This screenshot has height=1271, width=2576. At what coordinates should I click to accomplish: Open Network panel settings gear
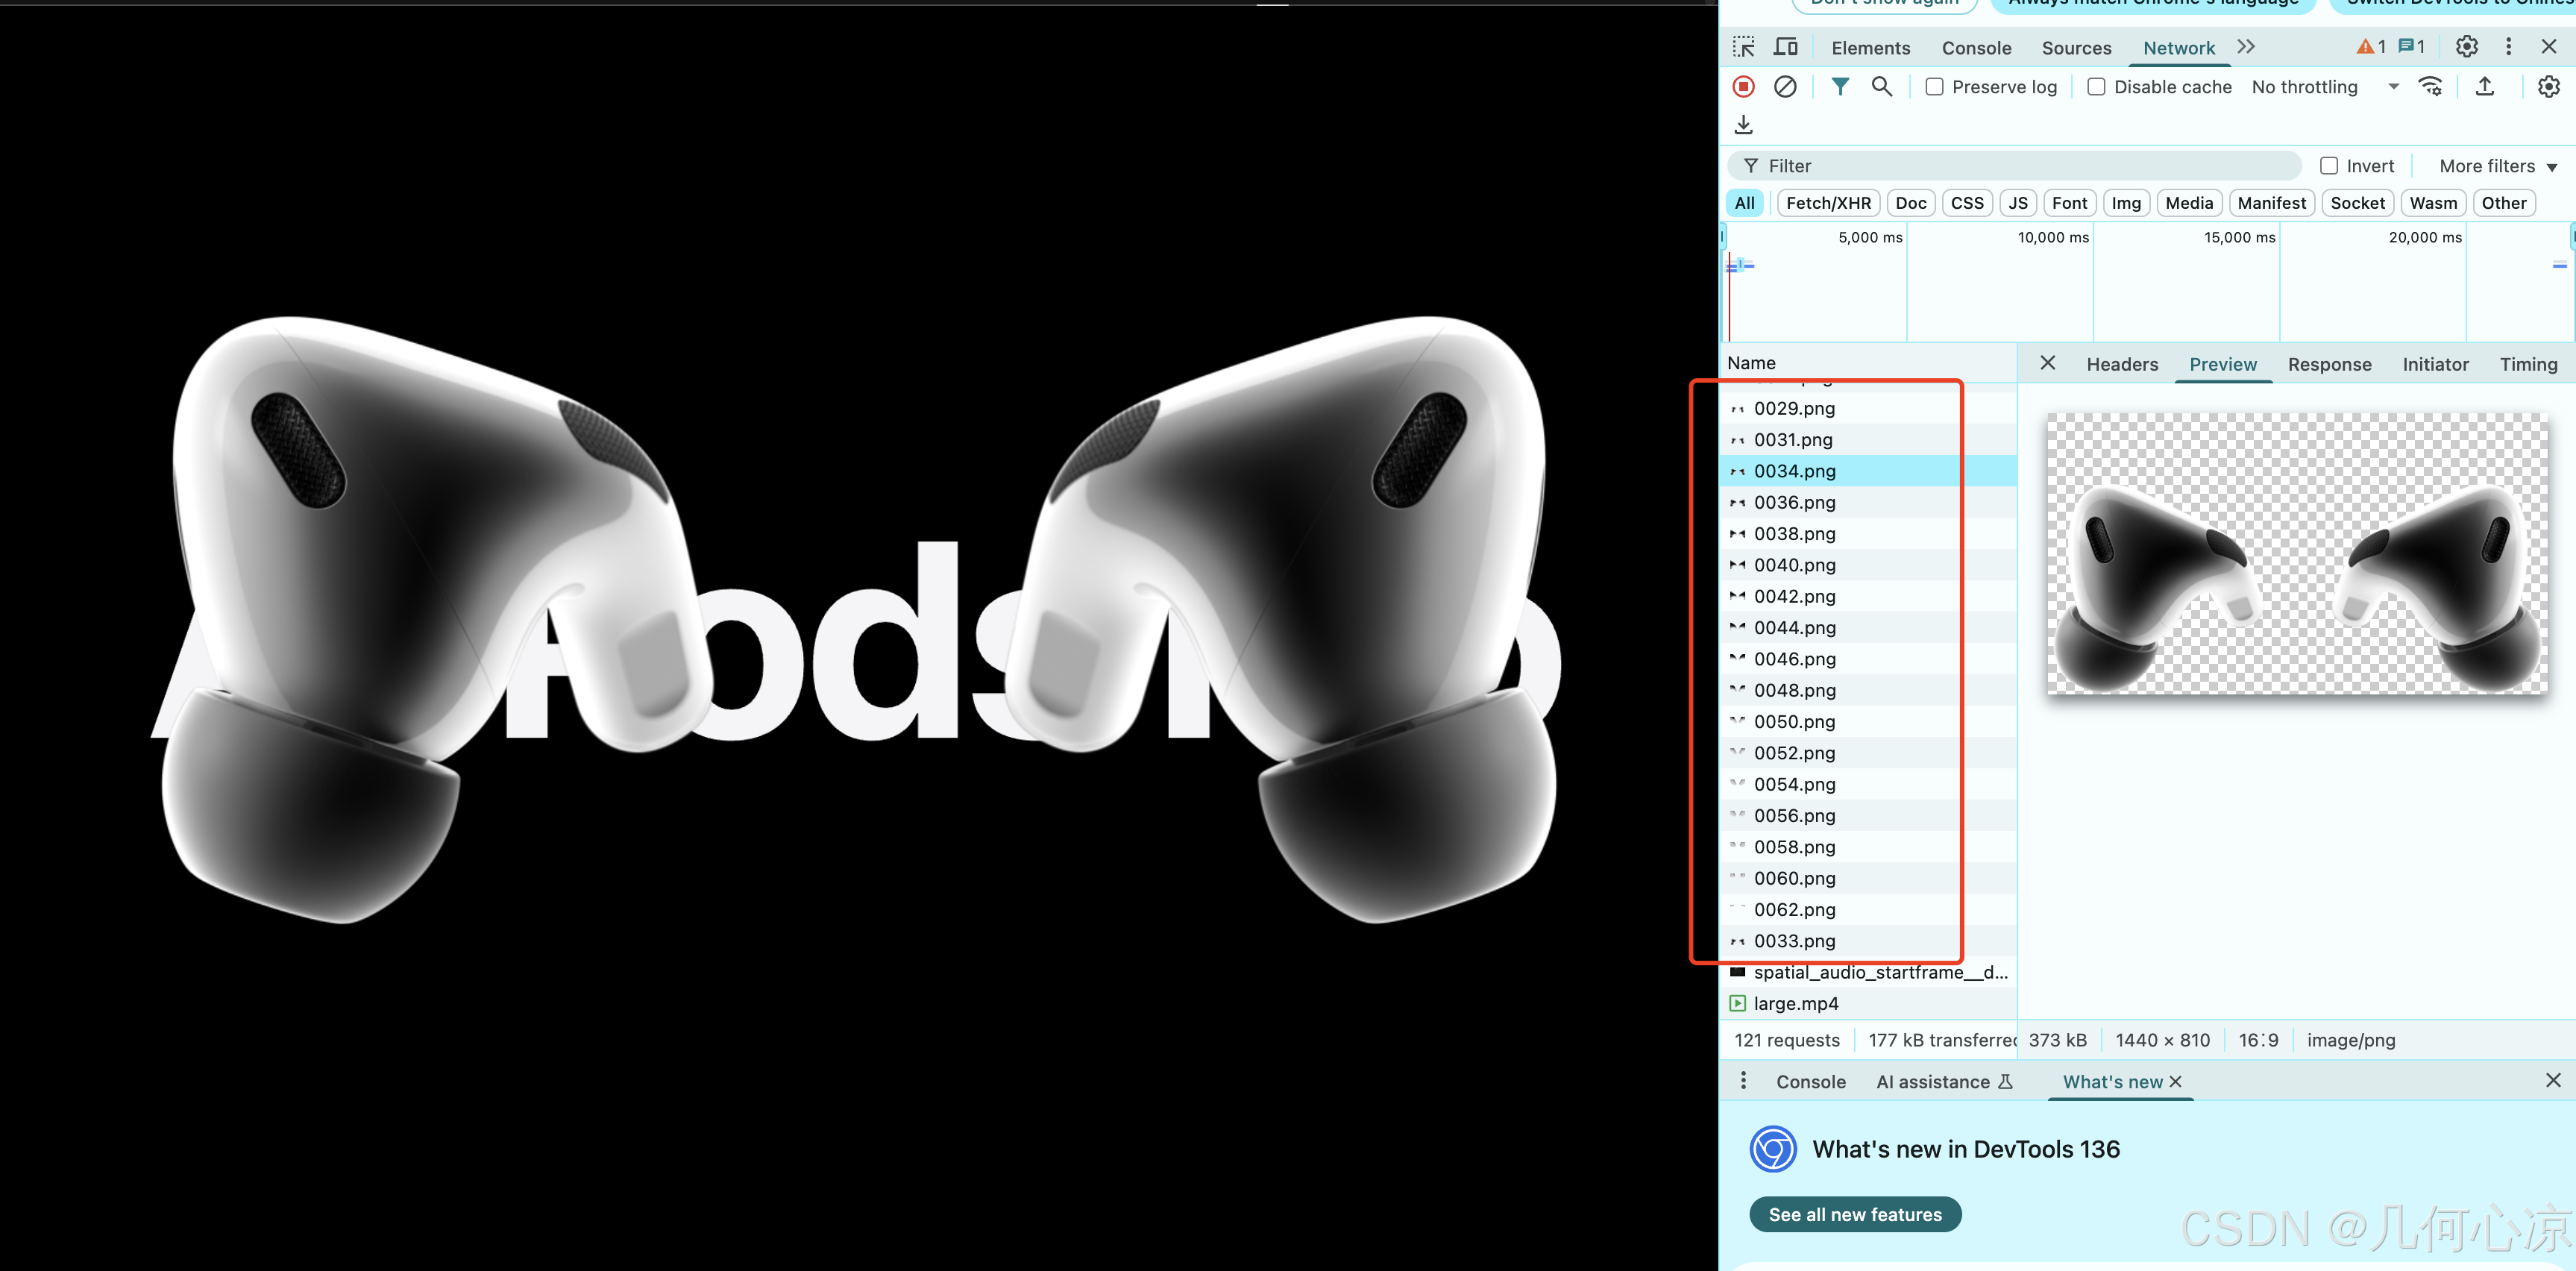click(x=2549, y=87)
